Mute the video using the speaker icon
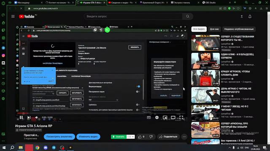The height and width of the screenshot is (151, 270). 37,117
